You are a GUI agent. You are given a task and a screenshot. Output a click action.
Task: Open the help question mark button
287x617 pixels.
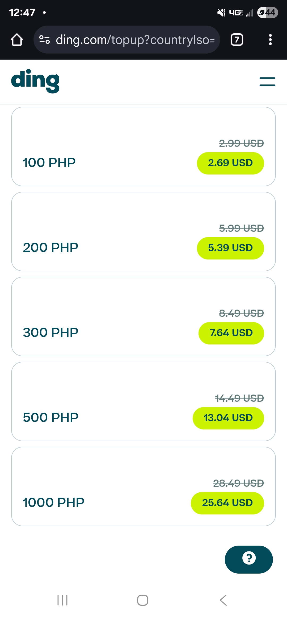click(x=249, y=559)
